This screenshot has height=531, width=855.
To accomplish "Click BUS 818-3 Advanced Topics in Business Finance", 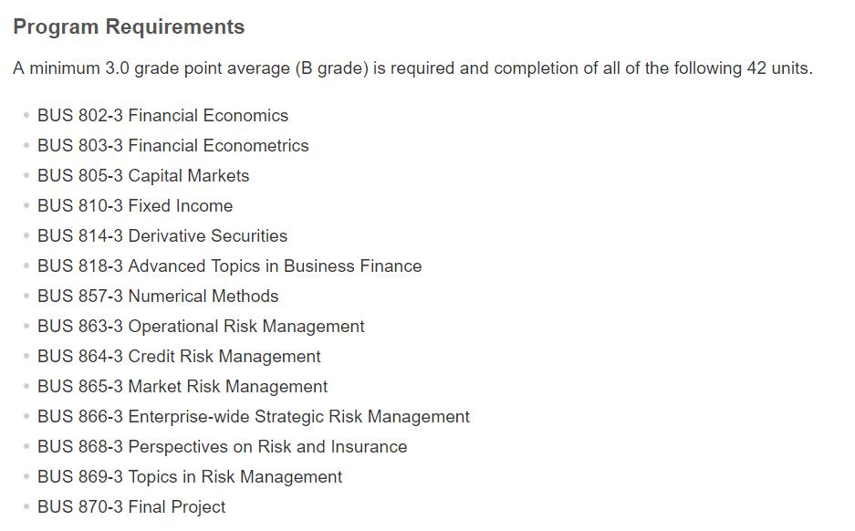I will click(x=229, y=266).
